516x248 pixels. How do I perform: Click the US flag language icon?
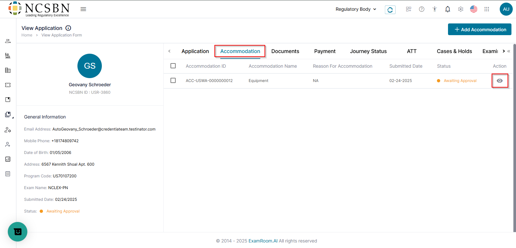click(x=474, y=9)
